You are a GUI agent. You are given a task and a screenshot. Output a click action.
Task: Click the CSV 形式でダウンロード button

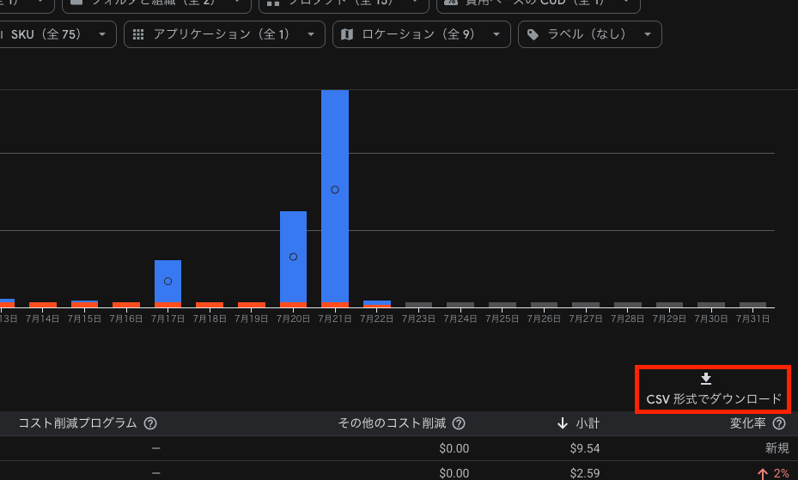click(713, 390)
